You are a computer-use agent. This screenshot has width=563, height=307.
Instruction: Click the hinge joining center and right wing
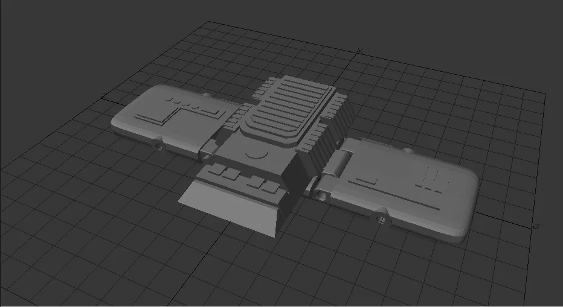point(339,163)
